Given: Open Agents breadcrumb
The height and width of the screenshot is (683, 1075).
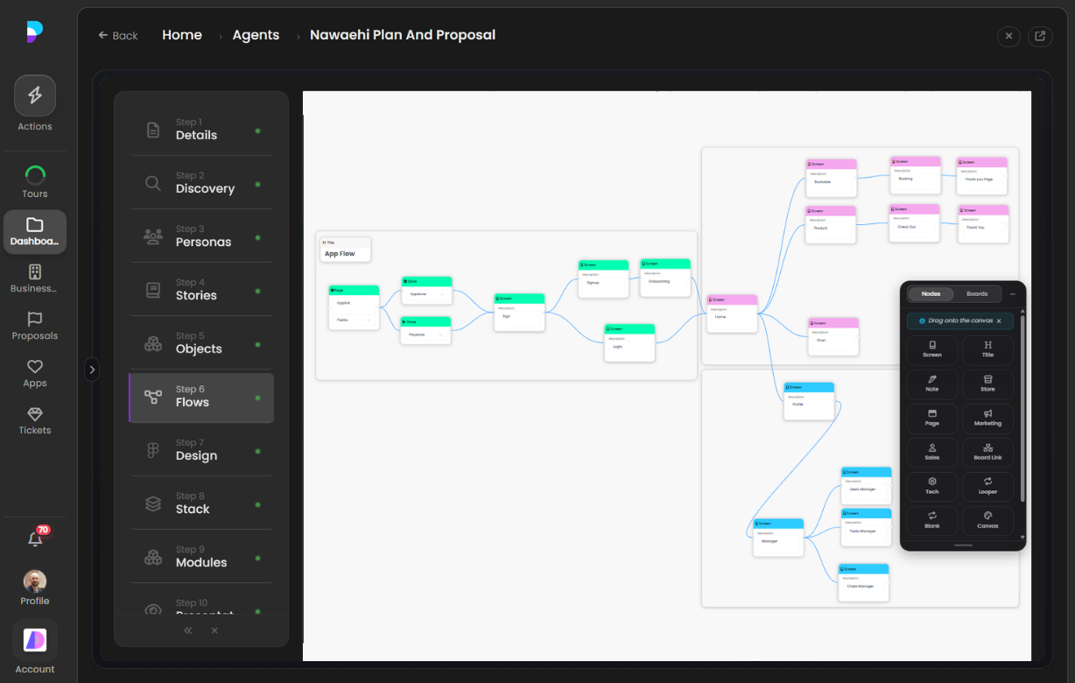Looking at the screenshot, I should 256,35.
